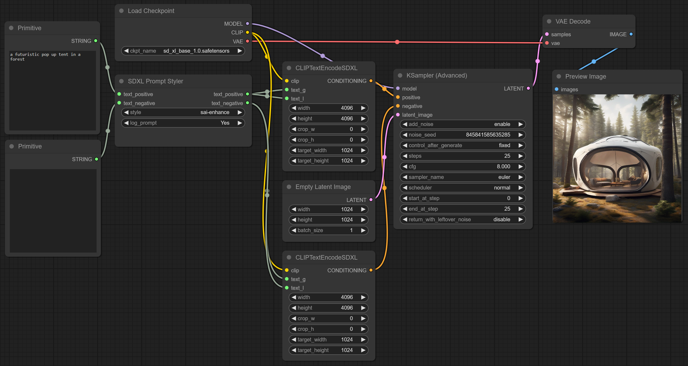Click the Load Checkpoint MODEL output socket
Image resolution: width=688 pixels, height=366 pixels.
[247, 24]
